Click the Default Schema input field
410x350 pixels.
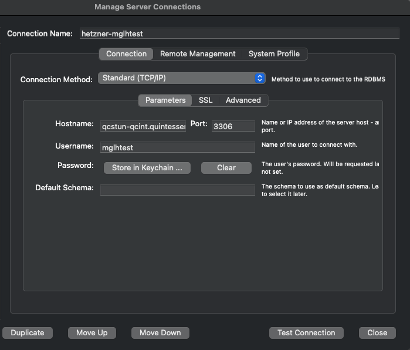tap(177, 190)
